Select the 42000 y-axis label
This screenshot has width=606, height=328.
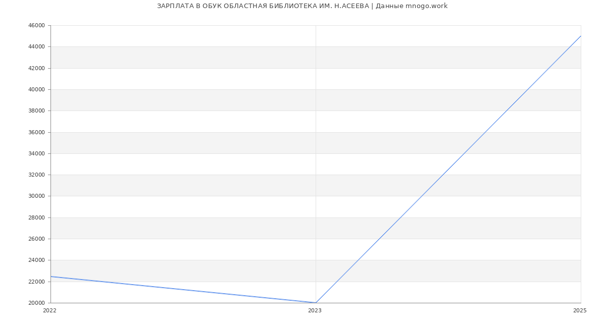[x=37, y=68]
